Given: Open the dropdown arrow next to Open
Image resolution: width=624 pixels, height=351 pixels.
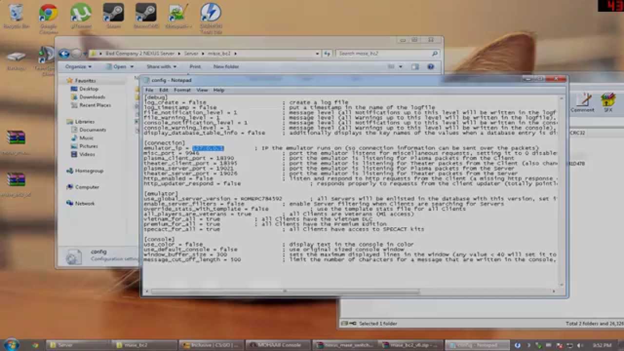Looking at the screenshot, I should (131, 67).
